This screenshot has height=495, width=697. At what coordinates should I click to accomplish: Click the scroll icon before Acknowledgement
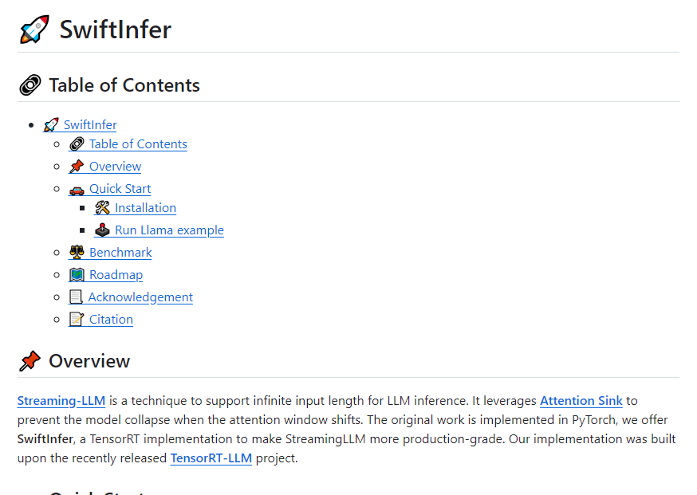pyautogui.click(x=76, y=297)
